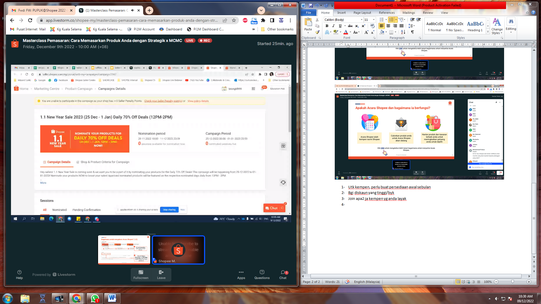Click the Word zoom slider handle
541x304 pixels.
pos(513,282)
